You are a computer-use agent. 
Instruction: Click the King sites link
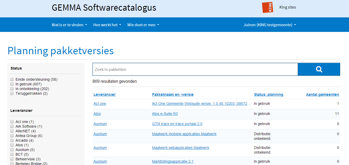click(288, 7)
